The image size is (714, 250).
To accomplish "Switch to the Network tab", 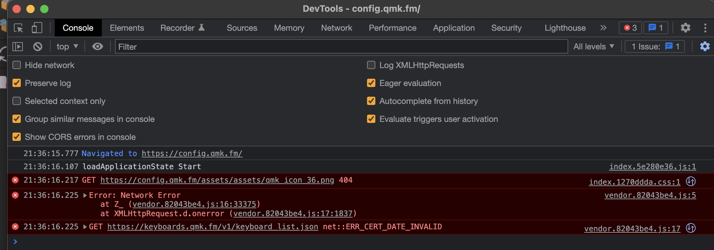I will tap(337, 28).
